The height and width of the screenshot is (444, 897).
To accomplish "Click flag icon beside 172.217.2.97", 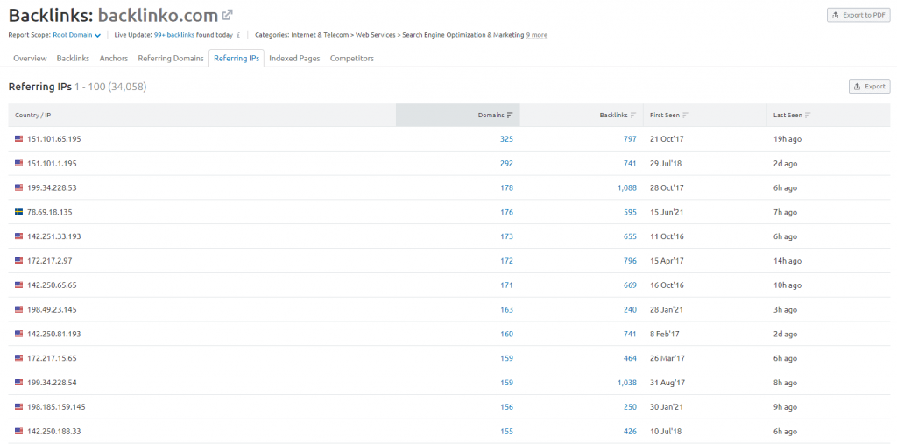I will click(x=19, y=261).
